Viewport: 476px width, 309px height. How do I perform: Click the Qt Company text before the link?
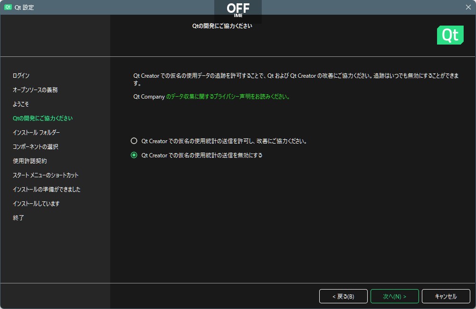(x=149, y=97)
